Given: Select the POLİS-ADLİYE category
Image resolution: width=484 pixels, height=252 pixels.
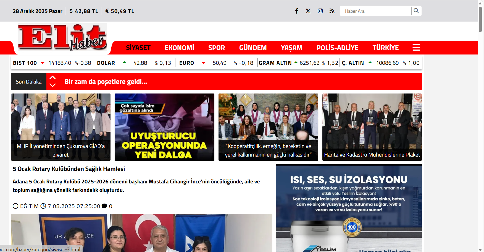Looking at the screenshot, I should [x=337, y=48].
